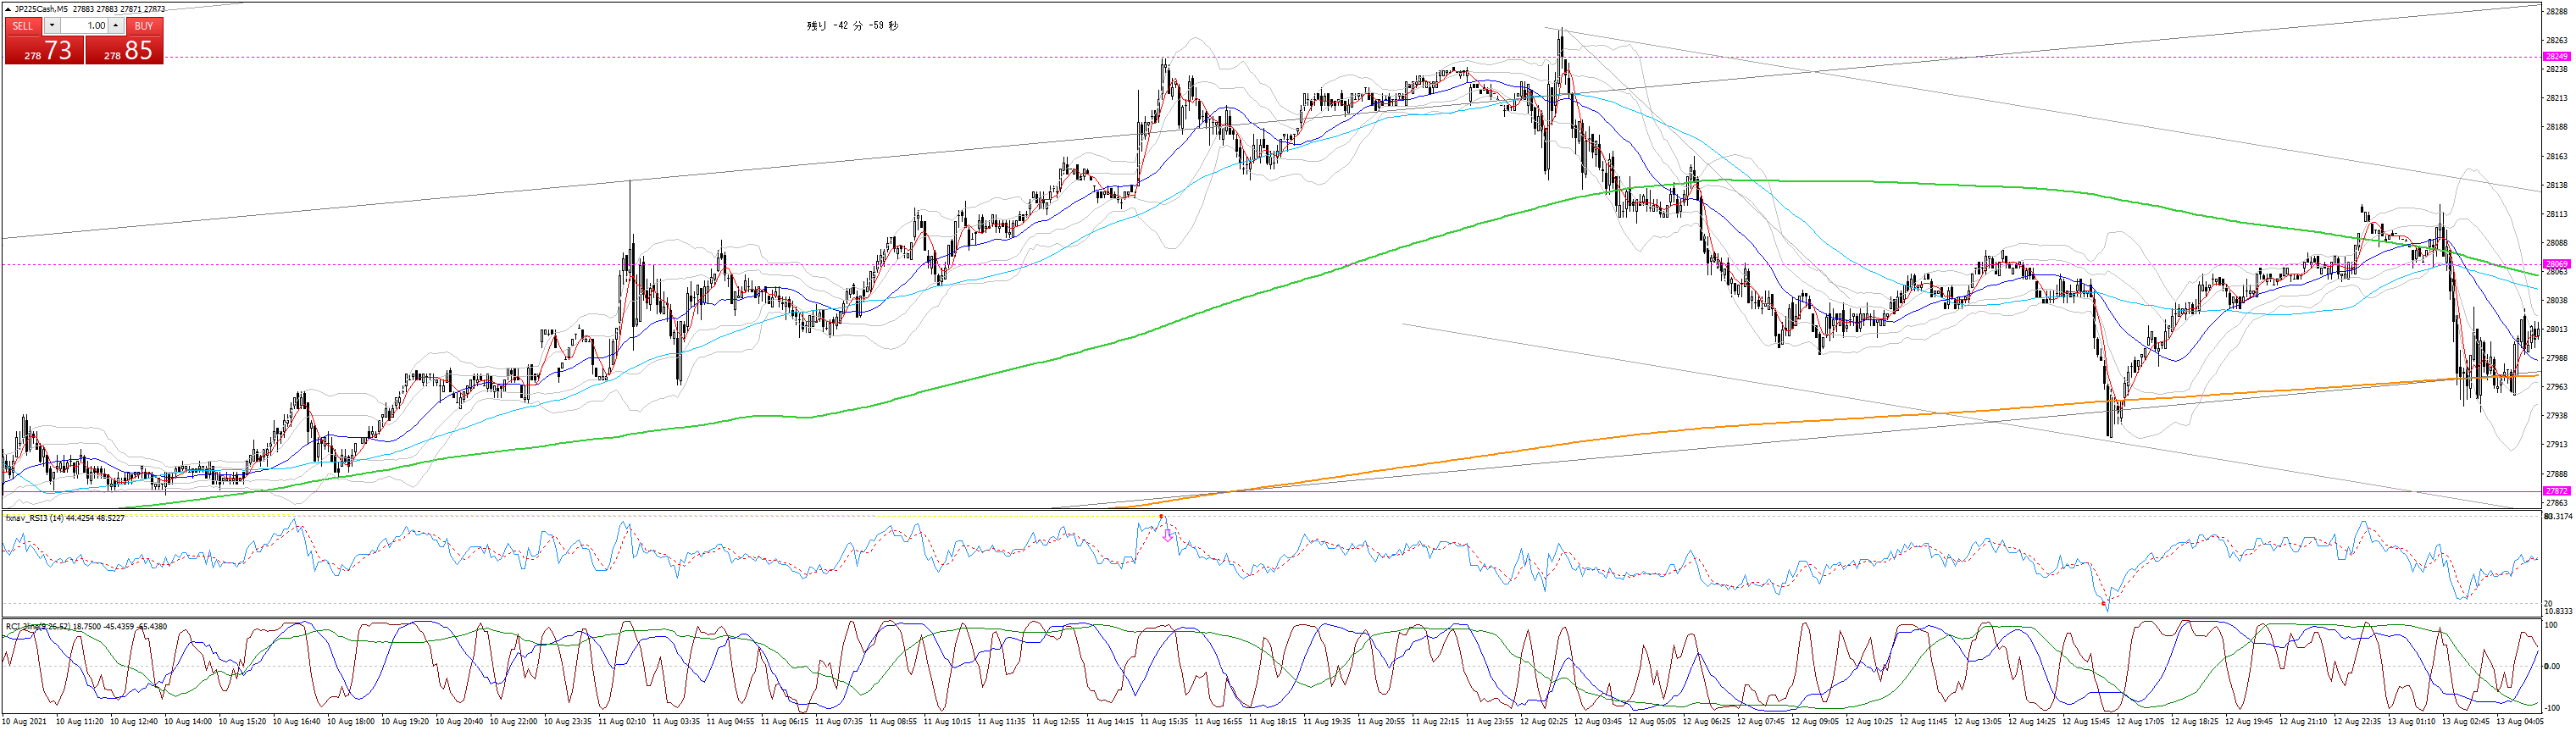Screen dimensions: 2576x731
Task: Click the BUY button
Action: pos(144,26)
